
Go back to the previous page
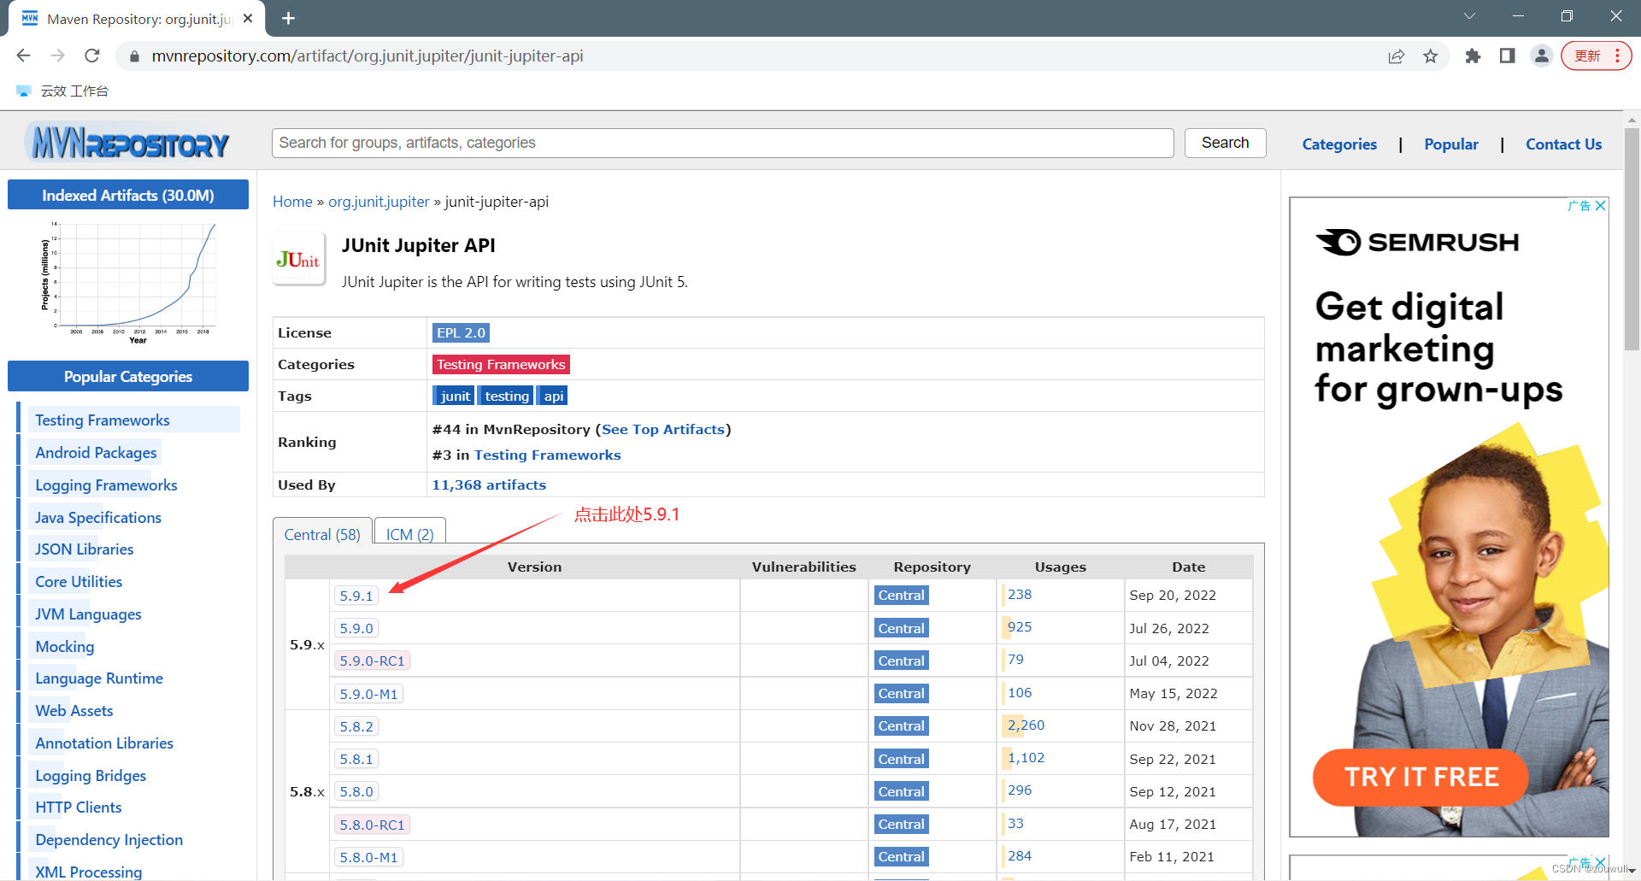(x=23, y=56)
